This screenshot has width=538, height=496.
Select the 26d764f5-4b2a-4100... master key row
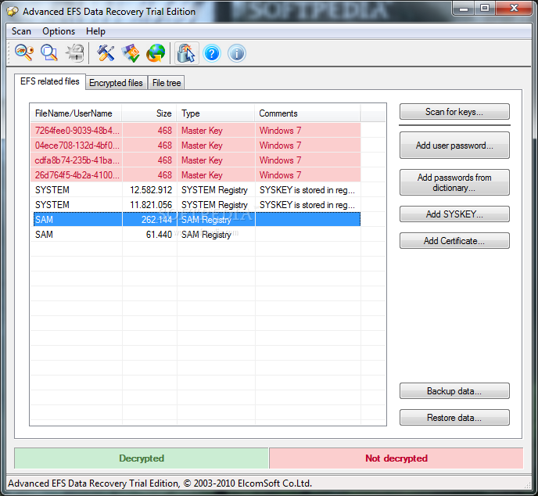[x=195, y=175]
